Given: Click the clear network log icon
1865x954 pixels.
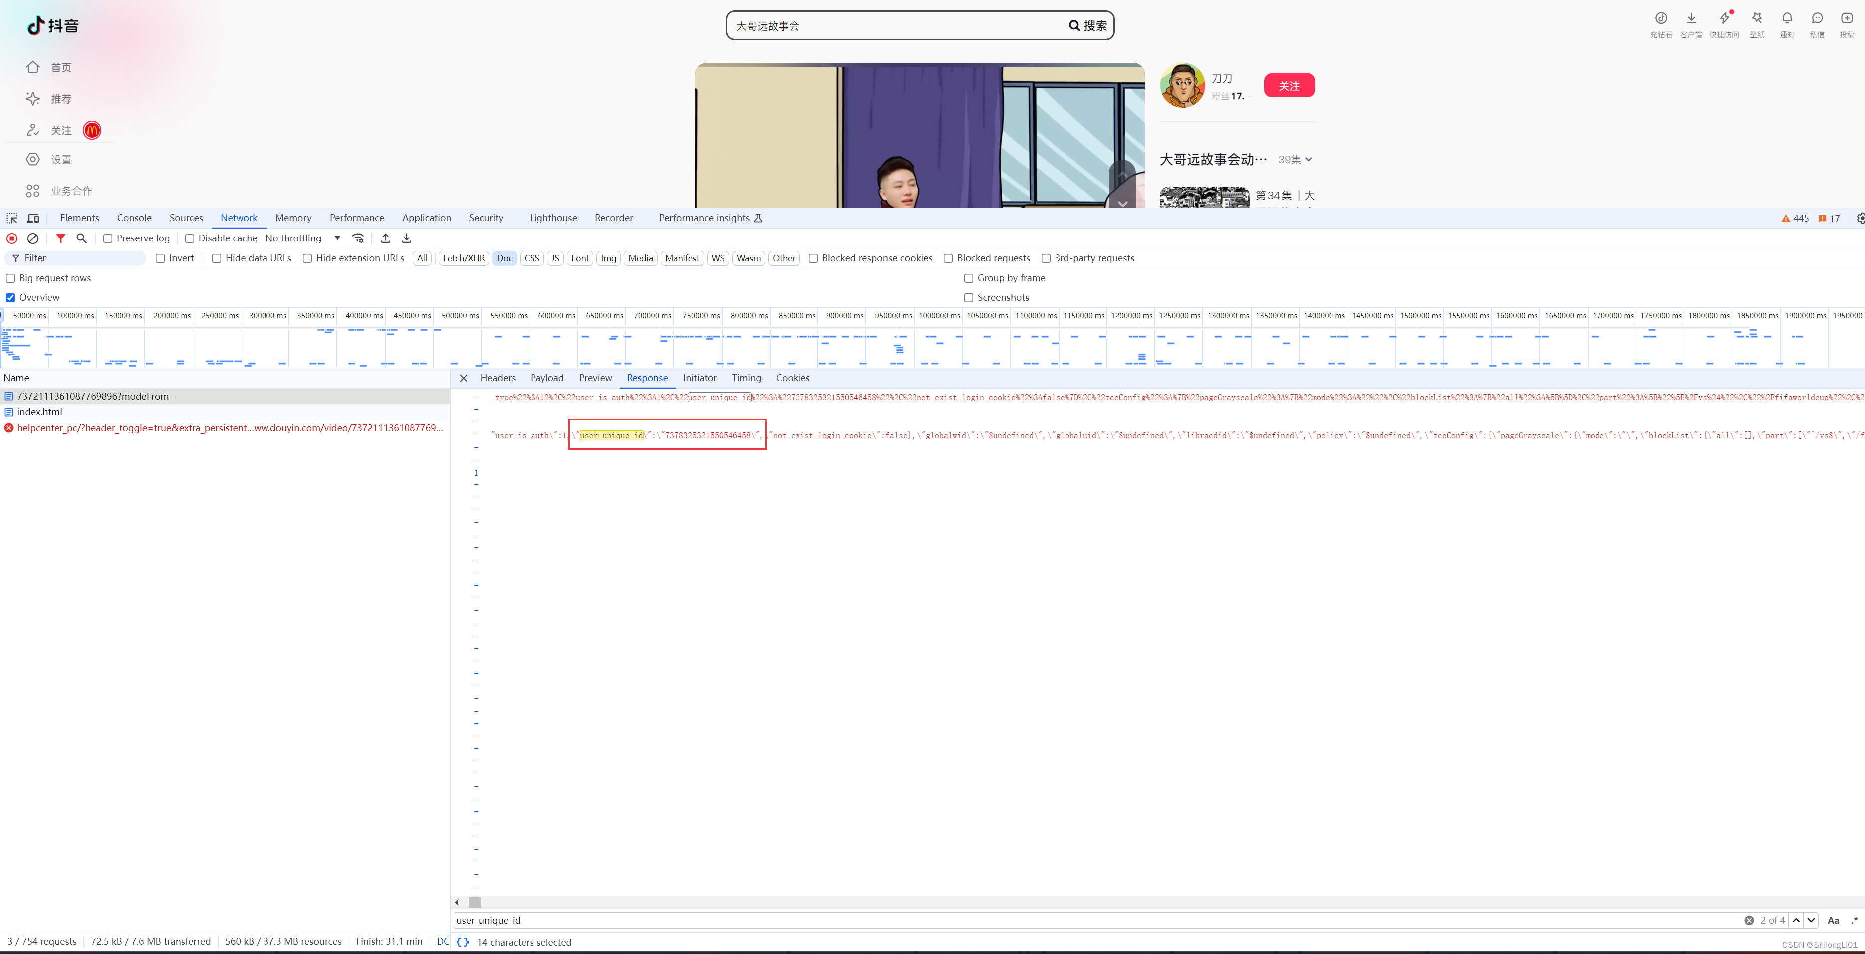Looking at the screenshot, I should [x=33, y=238].
